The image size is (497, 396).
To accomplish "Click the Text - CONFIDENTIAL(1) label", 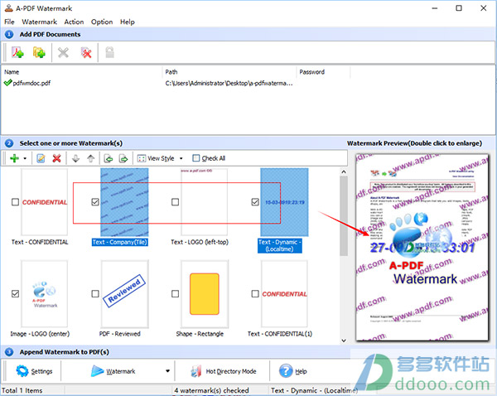I will [x=280, y=334].
